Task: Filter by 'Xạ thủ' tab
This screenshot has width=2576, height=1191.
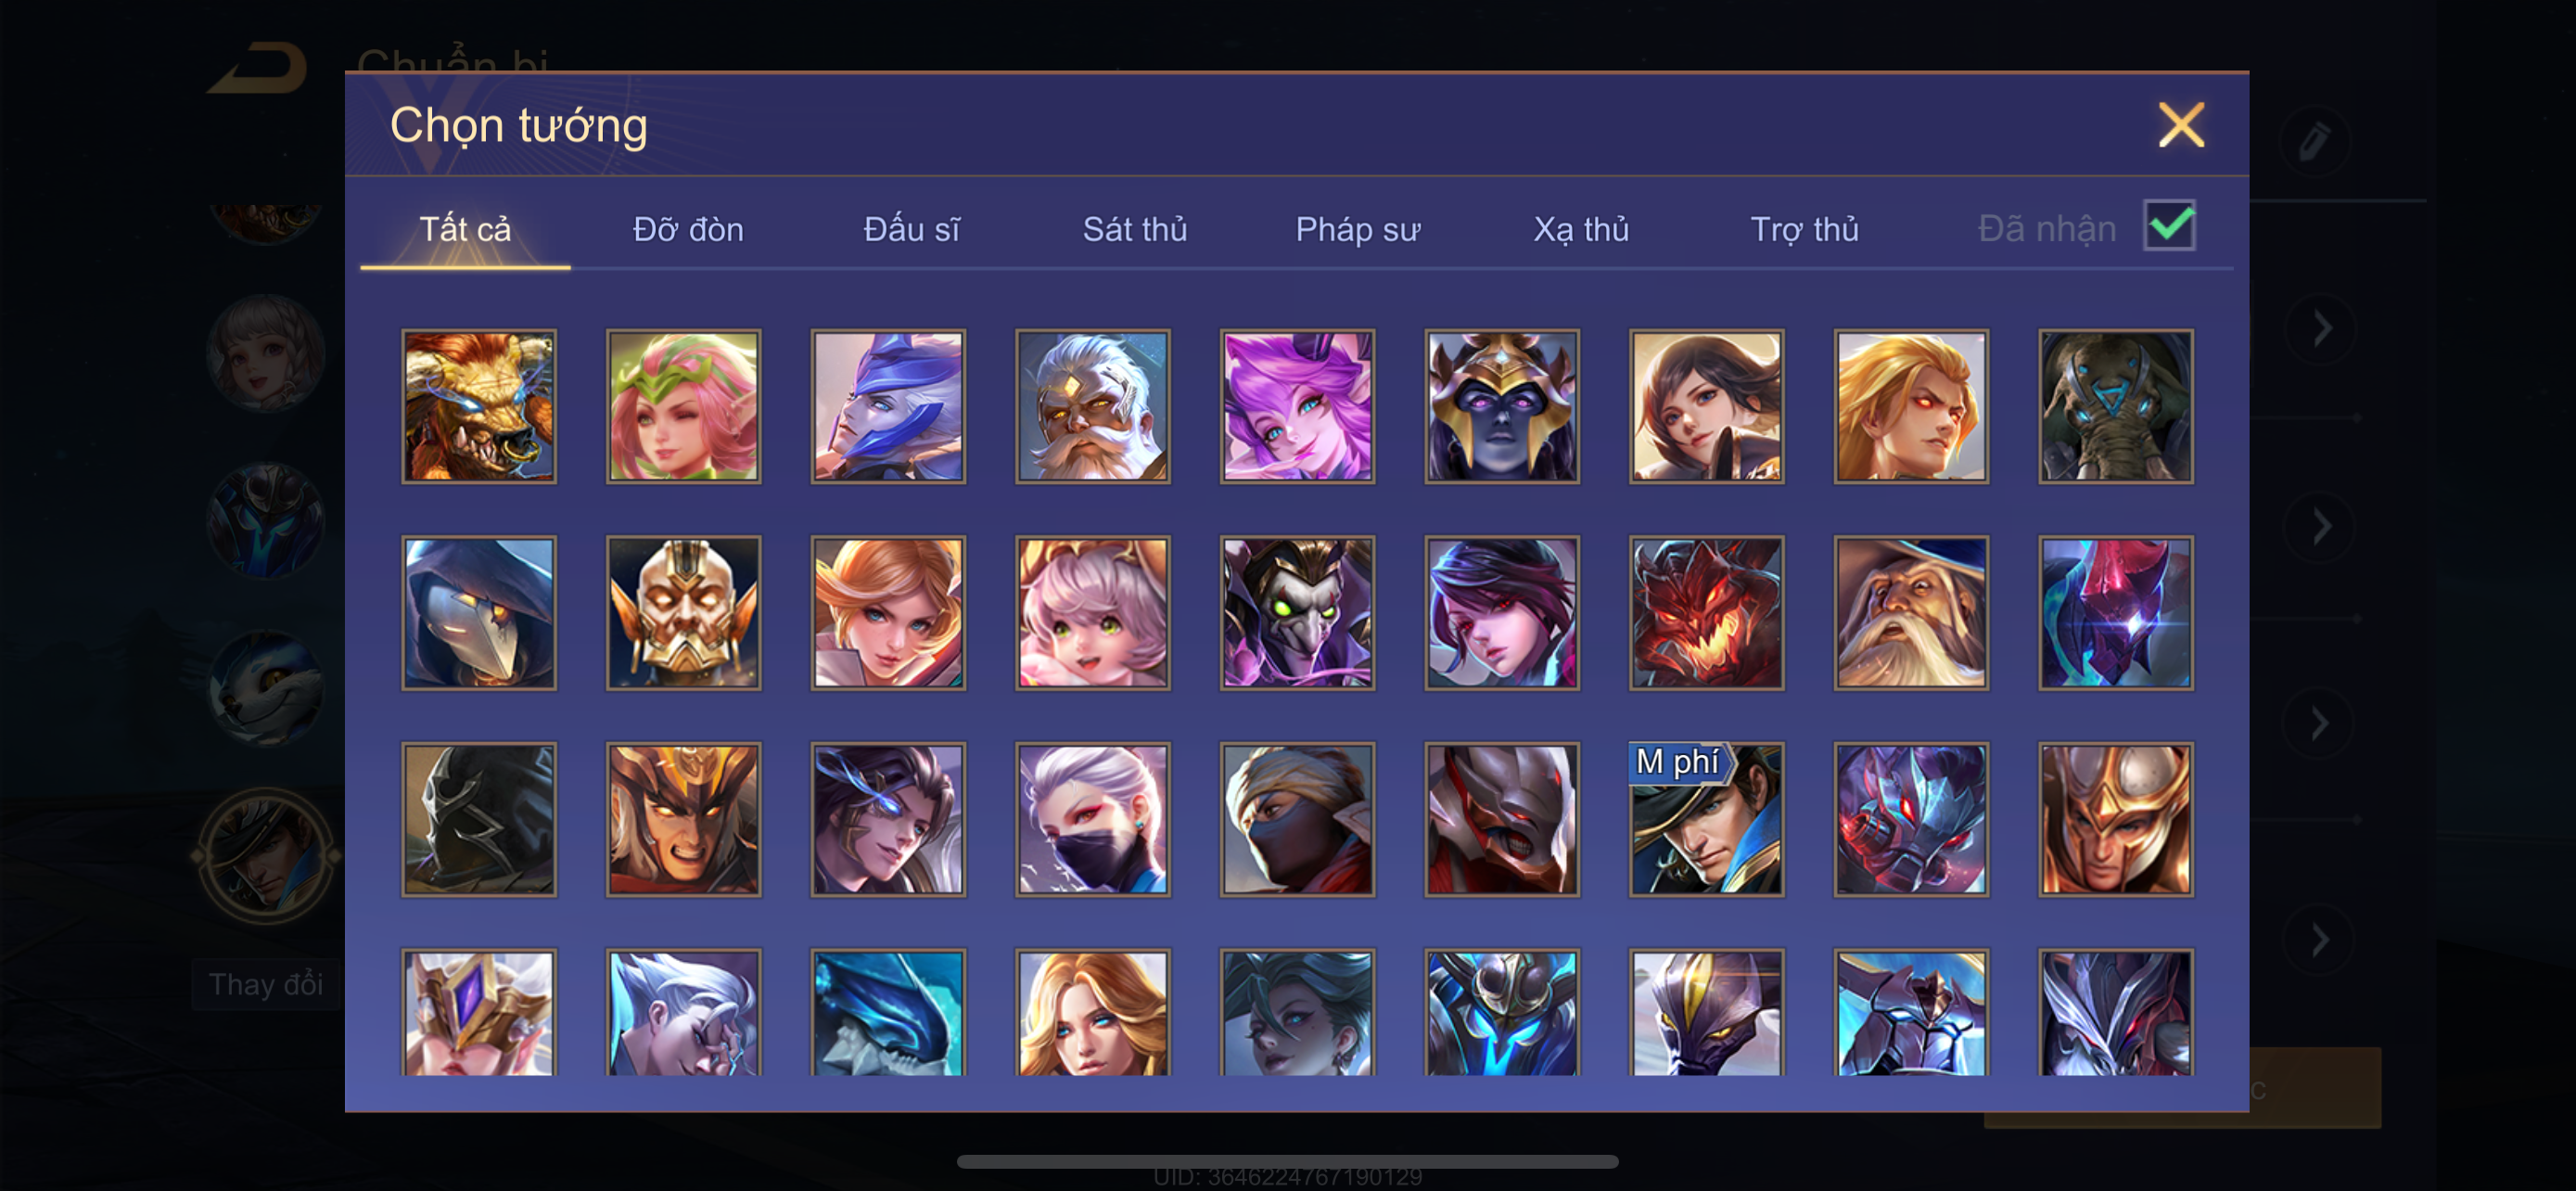Action: [1581, 229]
